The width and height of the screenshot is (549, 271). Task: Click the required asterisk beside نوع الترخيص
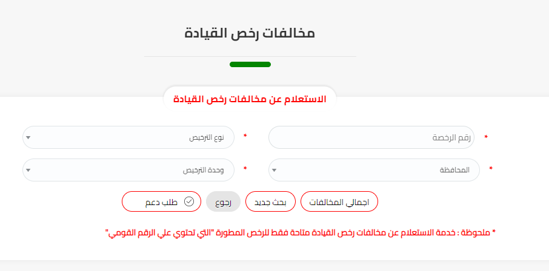(245, 137)
